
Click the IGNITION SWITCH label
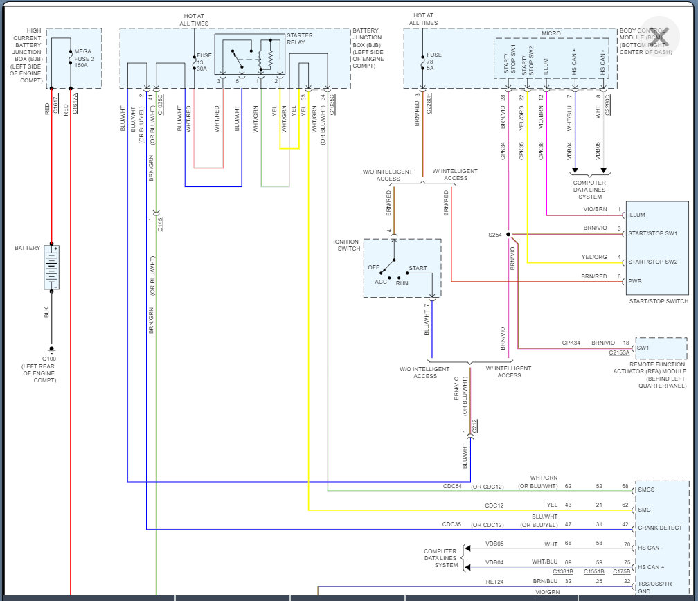click(346, 245)
